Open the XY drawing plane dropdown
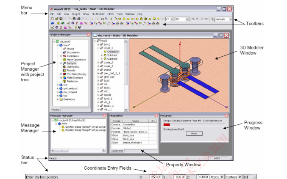Image resolution: width=287 pixels, height=179 pixels. click(172, 19)
